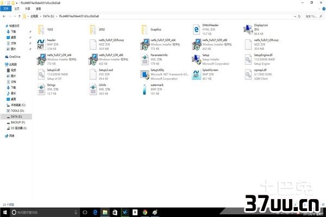Open the address bar history dropdown
The height and width of the screenshot is (217, 326).
(x=295, y=16)
